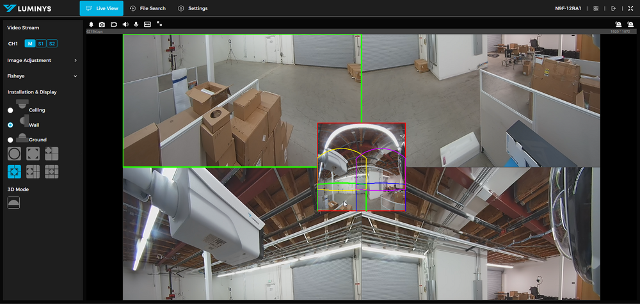This screenshot has height=304, width=640.
Task: Select the S2 sub stream button
Action: 52,44
